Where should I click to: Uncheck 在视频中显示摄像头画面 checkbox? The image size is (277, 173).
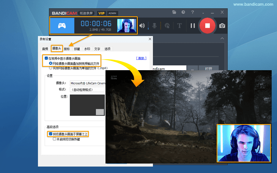(x=46, y=58)
